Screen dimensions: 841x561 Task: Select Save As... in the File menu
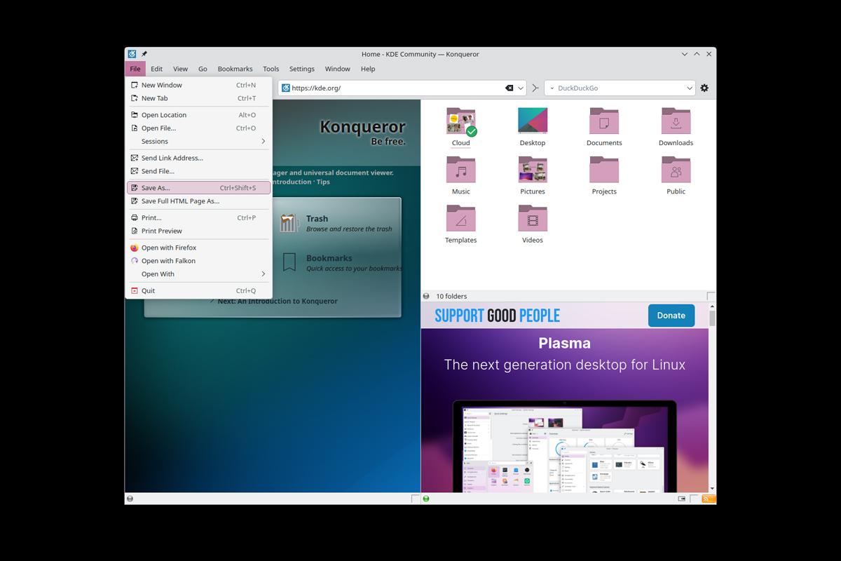tap(198, 188)
